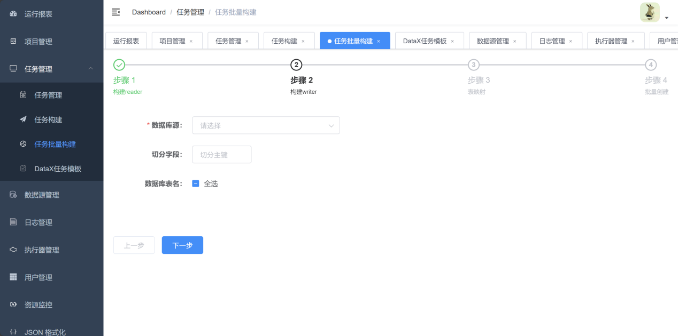678x336 pixels.
Task: Click the 下一步 button
Action: 182,245
